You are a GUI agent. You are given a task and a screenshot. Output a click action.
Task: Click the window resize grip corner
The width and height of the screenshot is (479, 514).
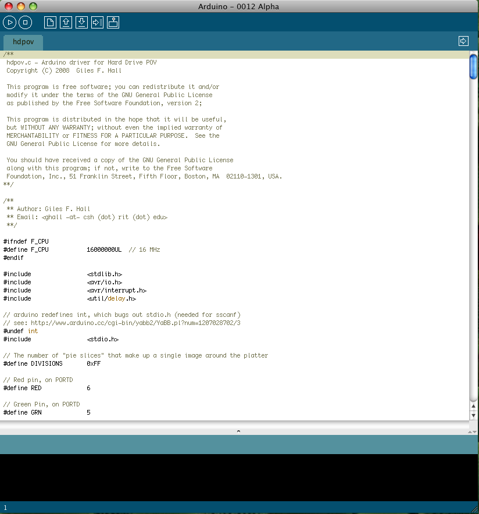coord(474,509)
